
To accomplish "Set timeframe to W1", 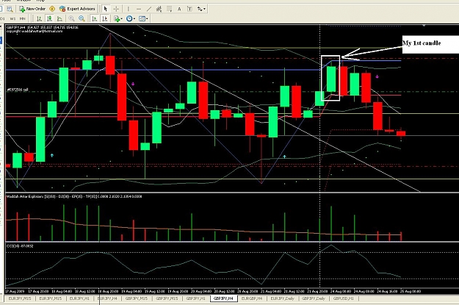I will tap(12, 19).
